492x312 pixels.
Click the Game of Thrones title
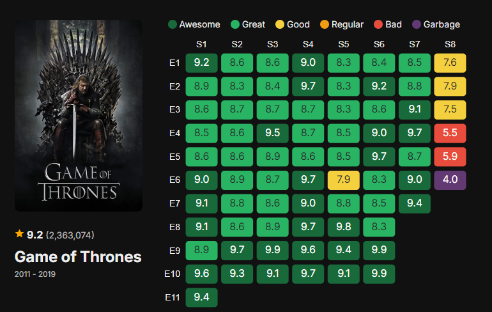click(x=78, y=257)
